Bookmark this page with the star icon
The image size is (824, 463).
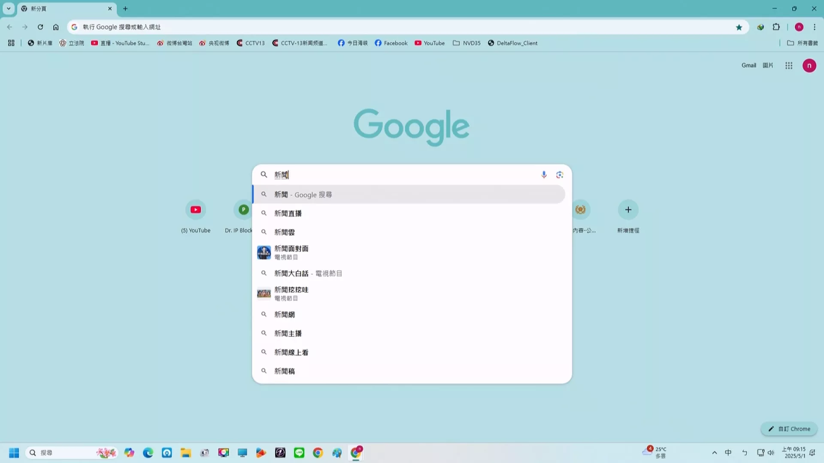pyautogui.click(x=739, y=27)
